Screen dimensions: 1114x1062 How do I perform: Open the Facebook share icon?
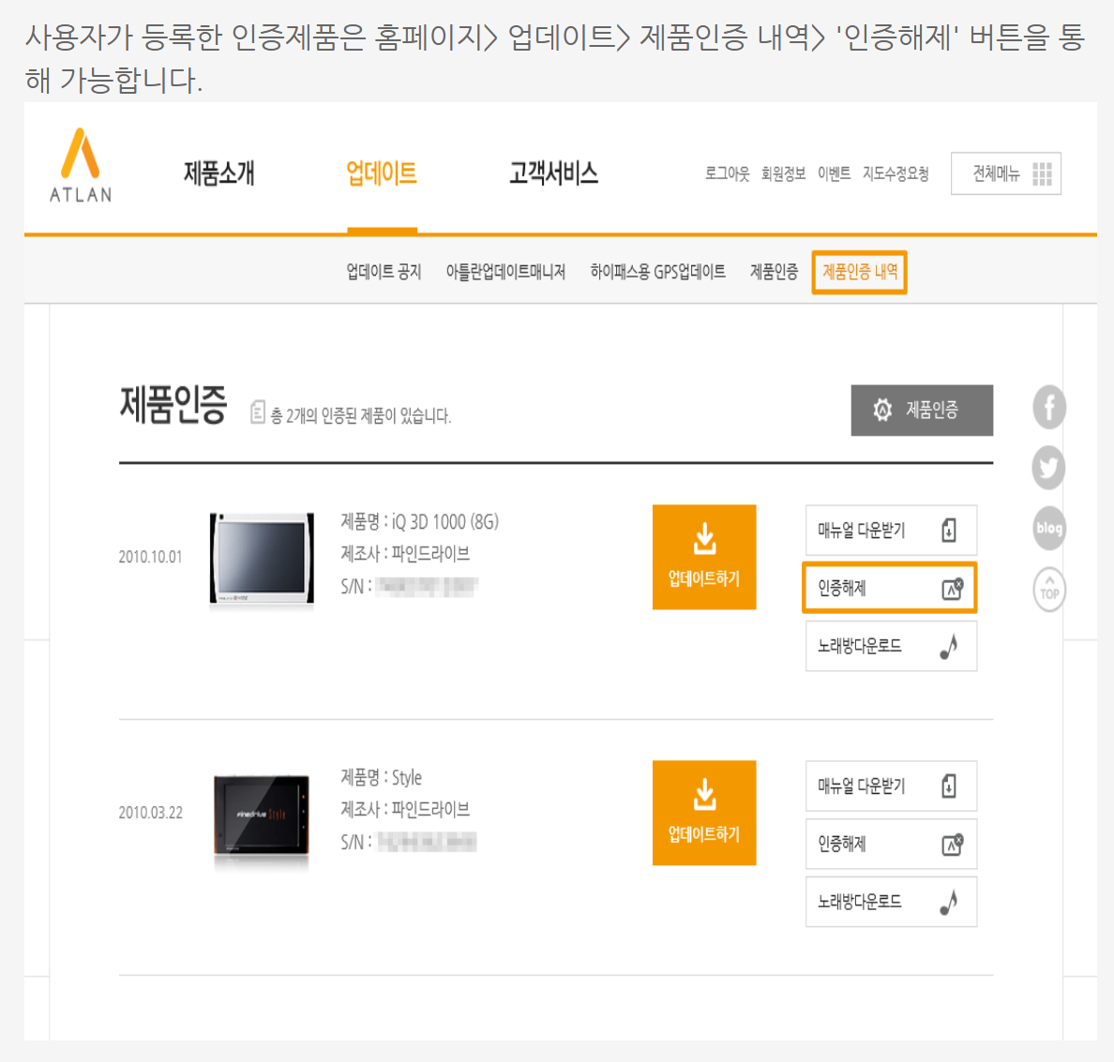[x=1048, y=408]
